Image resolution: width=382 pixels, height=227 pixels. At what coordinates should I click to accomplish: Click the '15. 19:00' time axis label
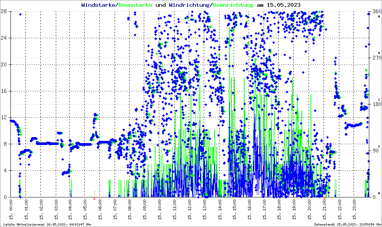294,209
